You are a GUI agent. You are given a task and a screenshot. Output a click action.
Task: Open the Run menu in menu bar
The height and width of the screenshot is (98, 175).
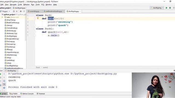pos(33,5)
